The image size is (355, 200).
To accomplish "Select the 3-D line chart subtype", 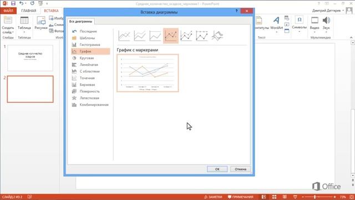I will tap(217, 36).
